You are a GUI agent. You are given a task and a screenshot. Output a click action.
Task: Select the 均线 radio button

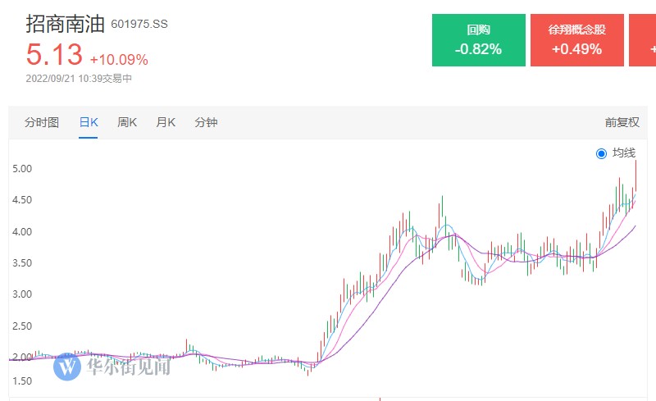point(601,153)
